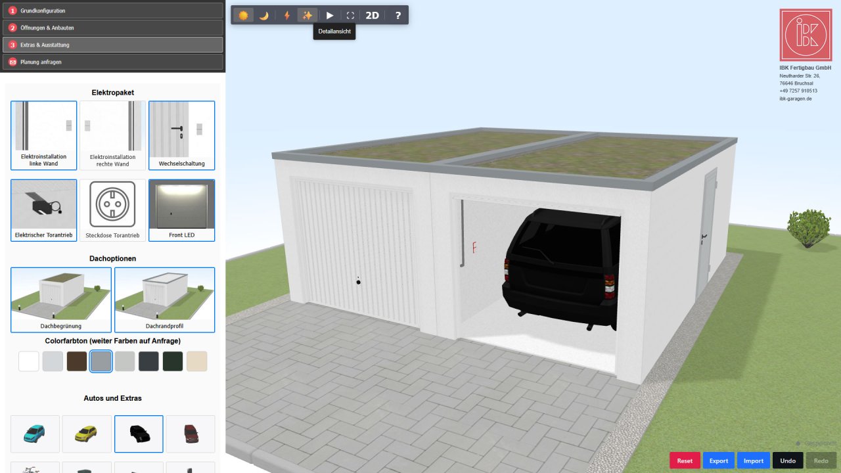The width and height of the screenshot is (841, 473).
Task: Open Öffnungen & Anbauten step
Action: click(113, 28)
